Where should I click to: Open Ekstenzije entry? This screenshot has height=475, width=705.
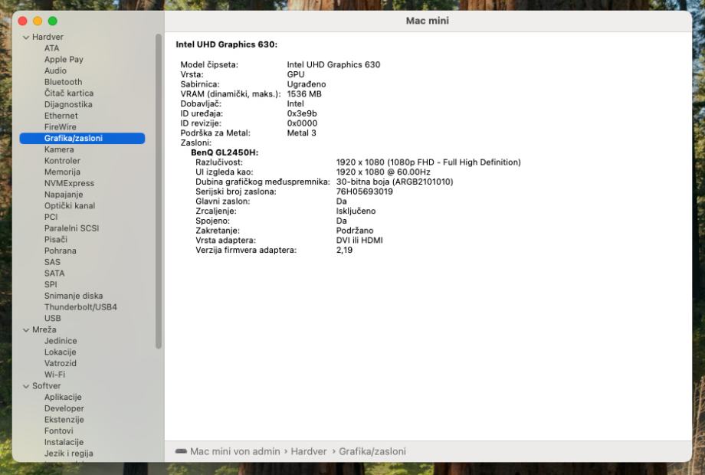[64, 419]
